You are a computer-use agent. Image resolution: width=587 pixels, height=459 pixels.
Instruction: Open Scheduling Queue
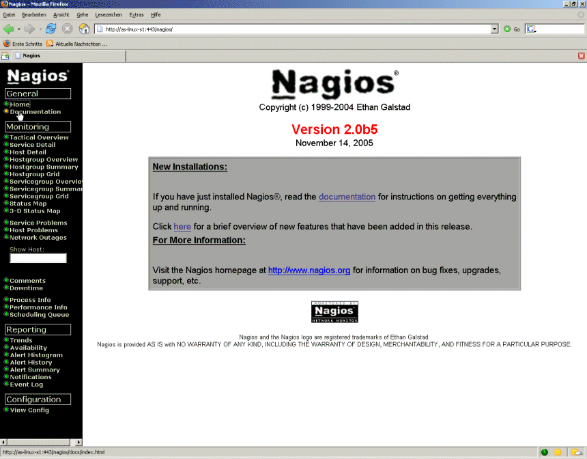click(40, 315)
